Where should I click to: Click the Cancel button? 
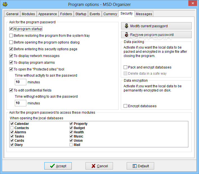pos(99,166)
